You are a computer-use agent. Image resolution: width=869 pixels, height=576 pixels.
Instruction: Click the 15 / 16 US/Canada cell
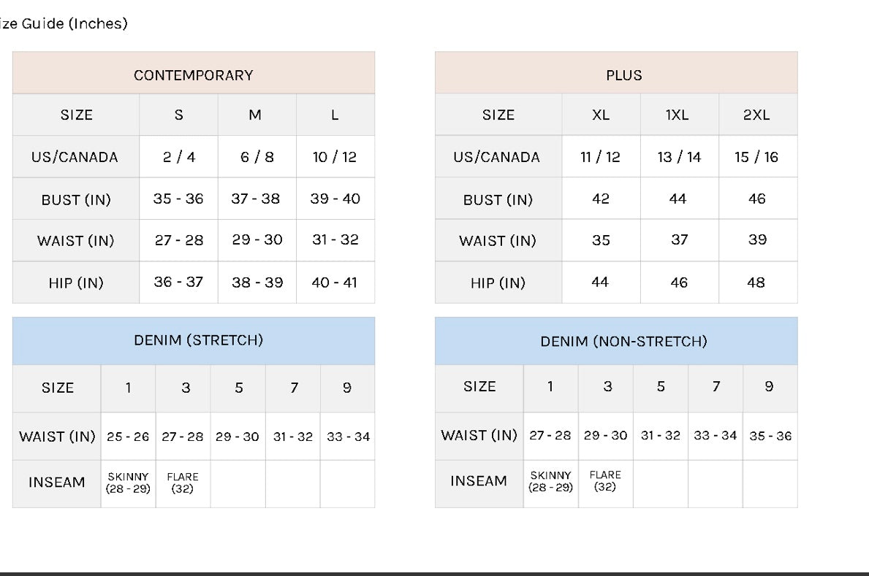click(x=756, y=157)
